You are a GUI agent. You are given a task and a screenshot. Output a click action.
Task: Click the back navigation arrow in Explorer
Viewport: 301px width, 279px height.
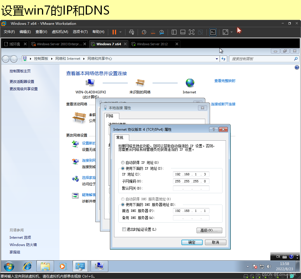(6, 59)
